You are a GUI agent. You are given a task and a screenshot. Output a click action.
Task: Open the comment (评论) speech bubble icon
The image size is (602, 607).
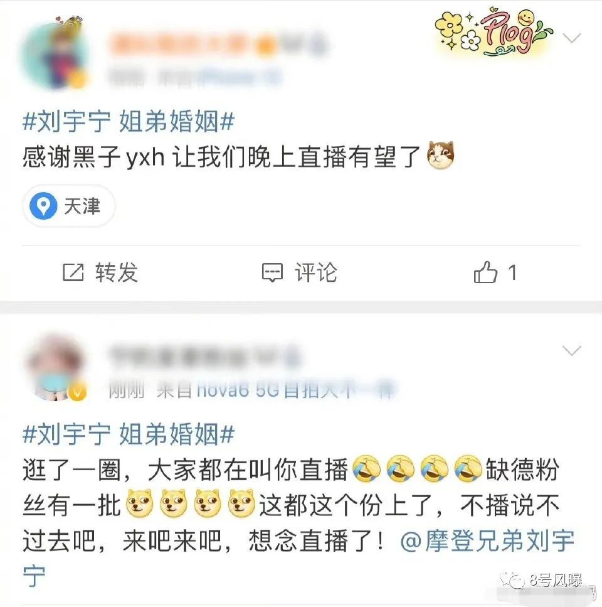pyautogui.click(x=272, y=272)
